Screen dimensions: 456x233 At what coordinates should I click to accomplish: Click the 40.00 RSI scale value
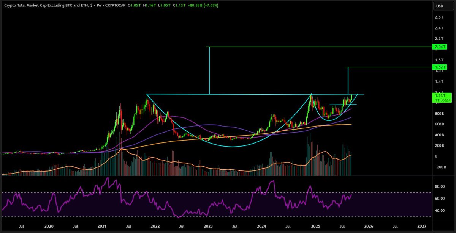tap(440, 211)
